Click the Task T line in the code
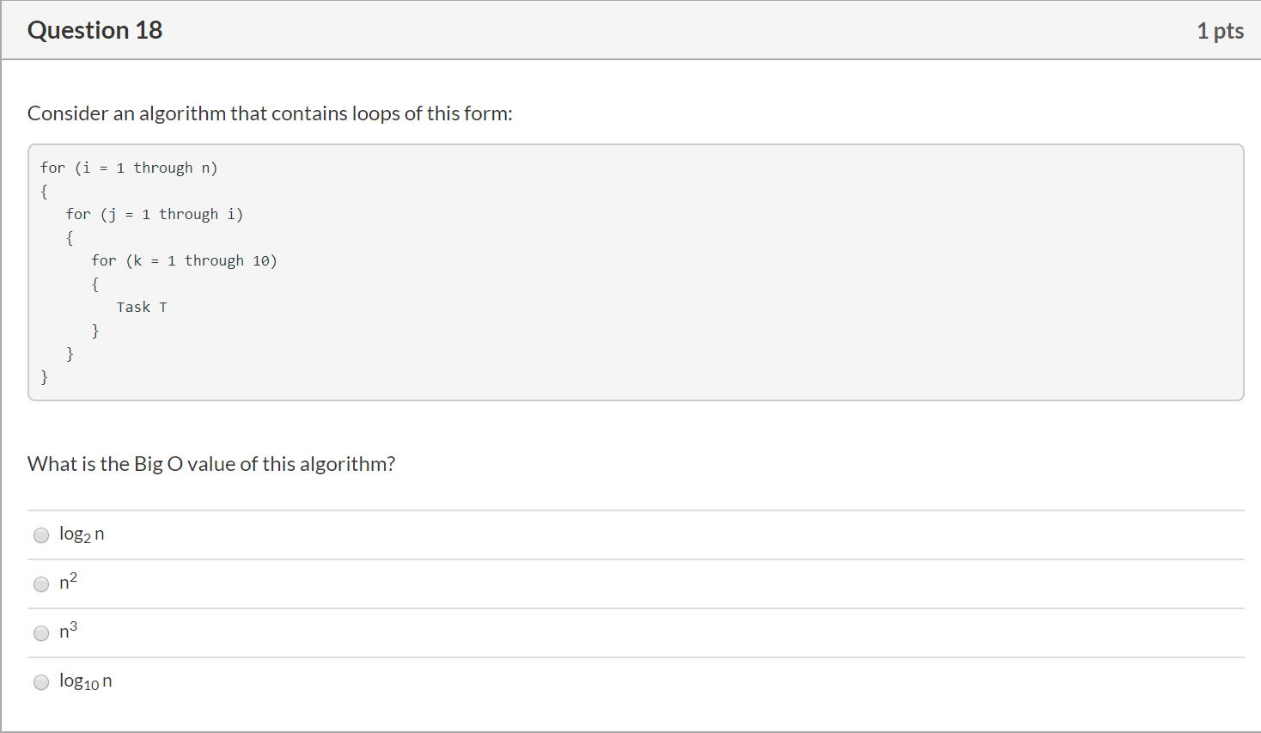This screenshot has width=1261, height=733. [x=143, y=306]
